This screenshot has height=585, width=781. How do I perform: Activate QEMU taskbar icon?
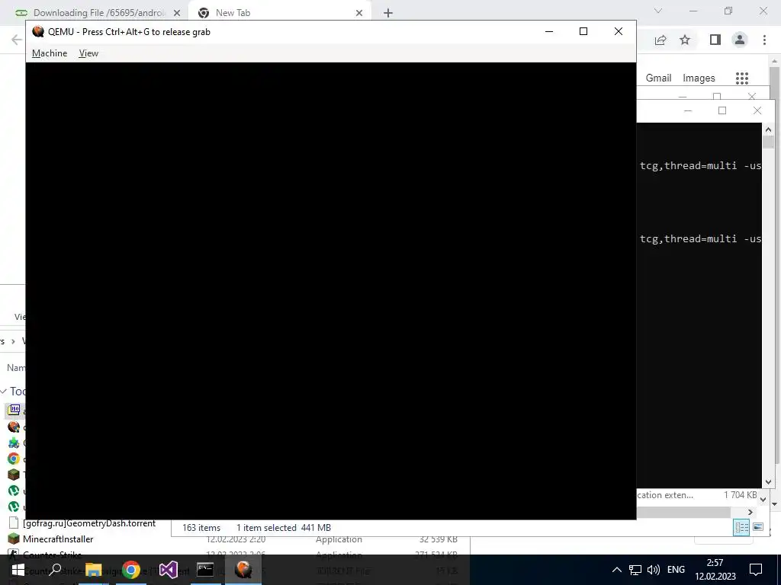[x=243, y=570]
